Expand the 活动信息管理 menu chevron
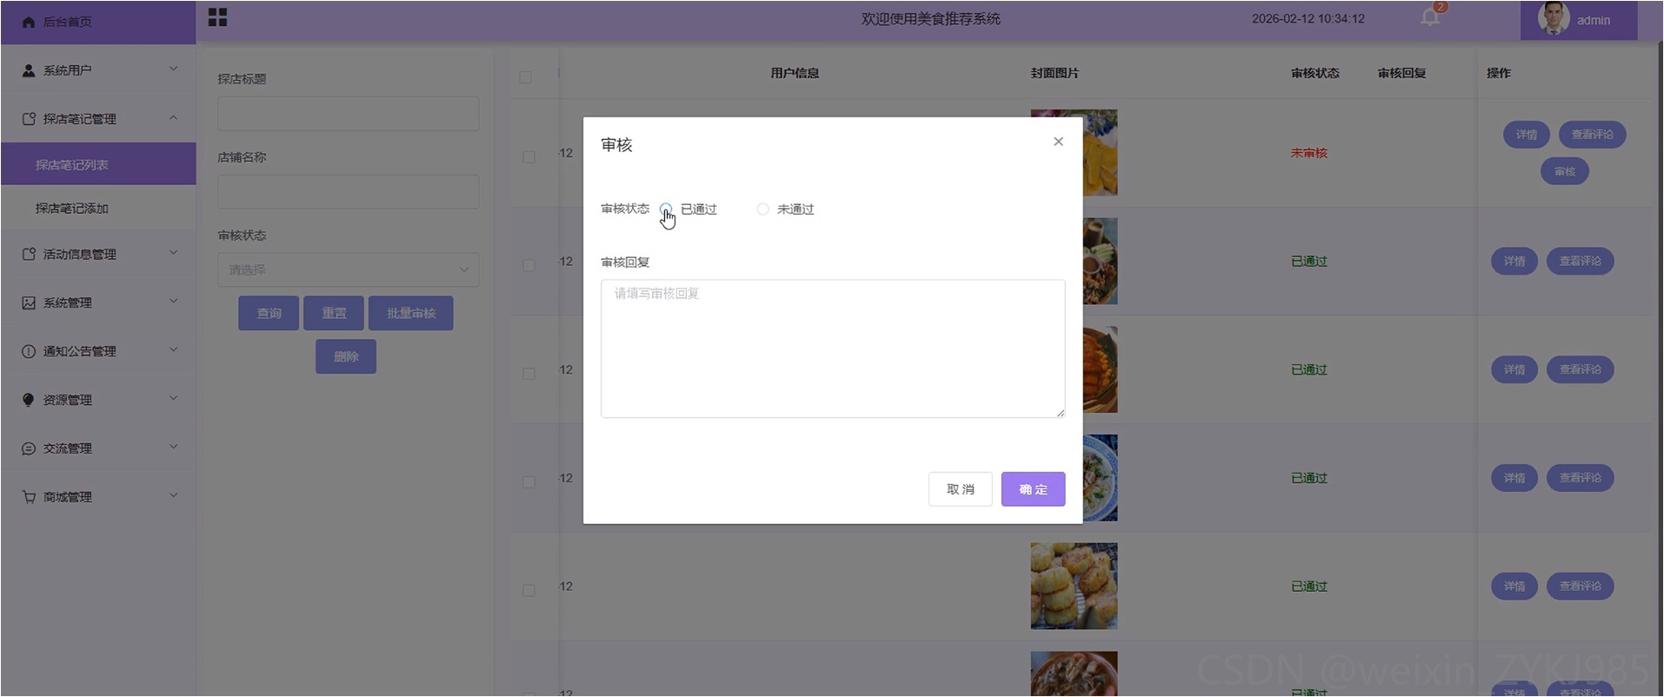Viewport: 1664px width, 697px height. (x=173, y=254)
